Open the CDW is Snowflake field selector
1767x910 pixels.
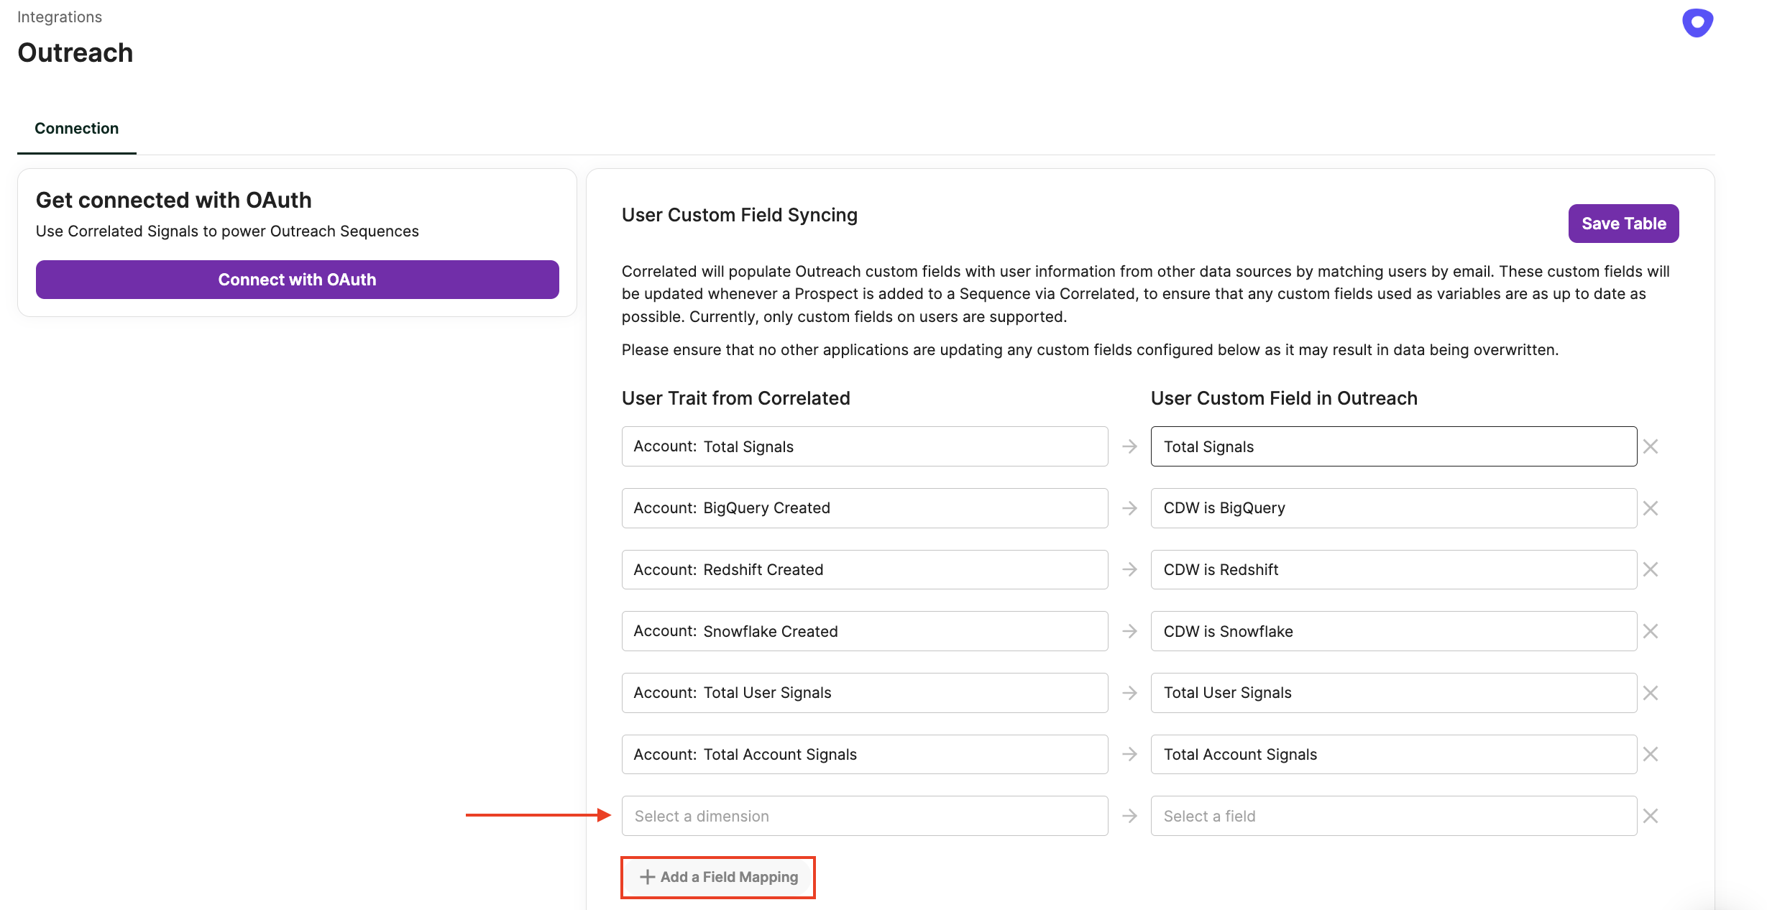click(1393, 631)
